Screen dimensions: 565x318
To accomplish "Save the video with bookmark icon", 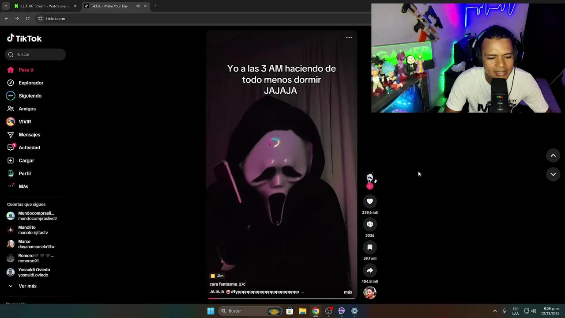I will click(370, 247).
